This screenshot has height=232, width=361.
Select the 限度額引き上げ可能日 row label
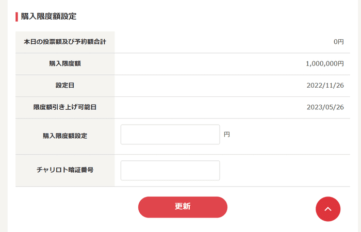[65, 107]
